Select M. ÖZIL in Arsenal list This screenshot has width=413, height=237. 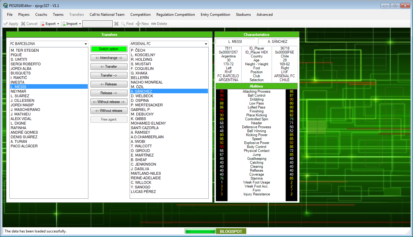(169, 87)
